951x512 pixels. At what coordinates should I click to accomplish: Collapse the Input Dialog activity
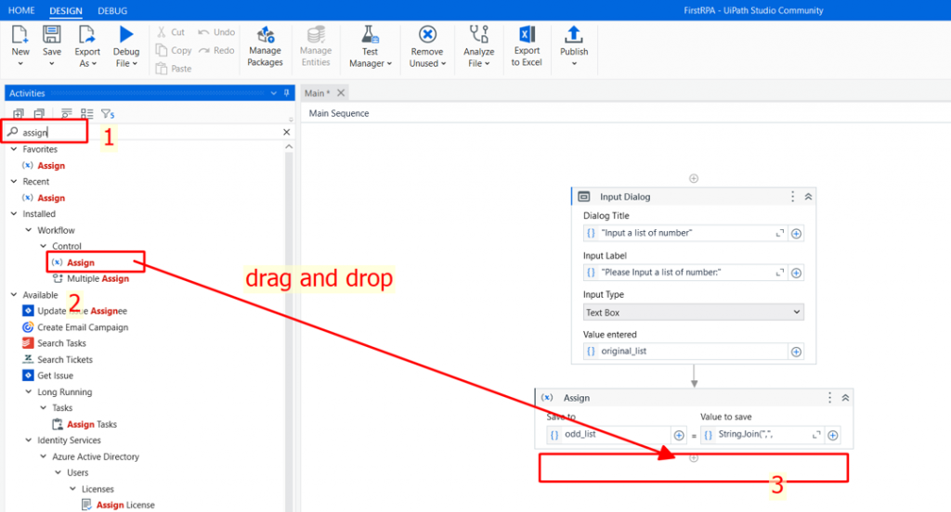click(808, 197)
